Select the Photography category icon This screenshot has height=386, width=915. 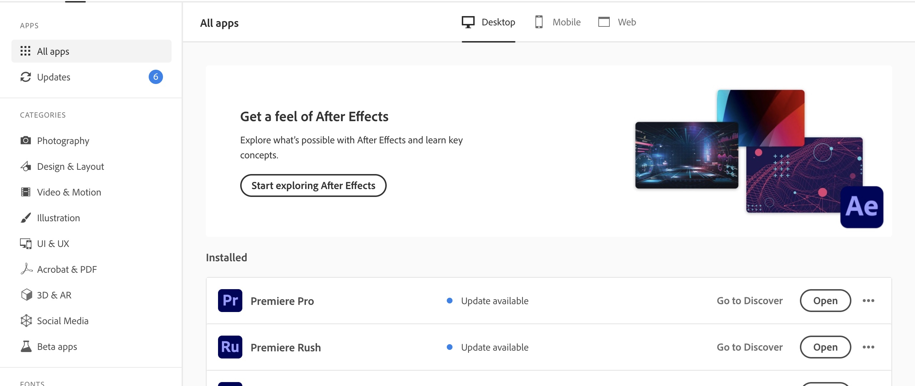(x=25, y=140)
